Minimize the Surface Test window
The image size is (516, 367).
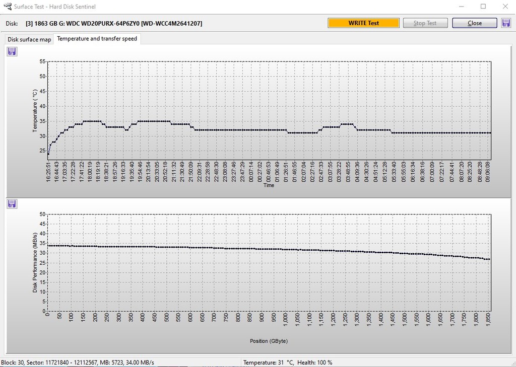click(461, 6)
